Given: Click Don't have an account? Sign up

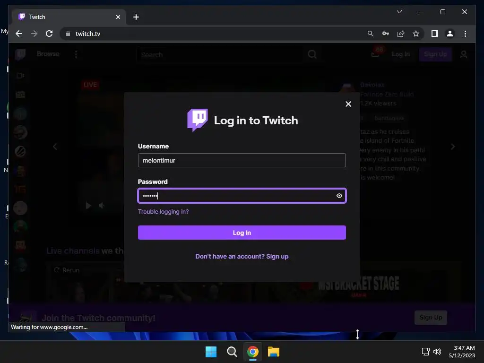Looking at the screenshot, I should 242,257.
